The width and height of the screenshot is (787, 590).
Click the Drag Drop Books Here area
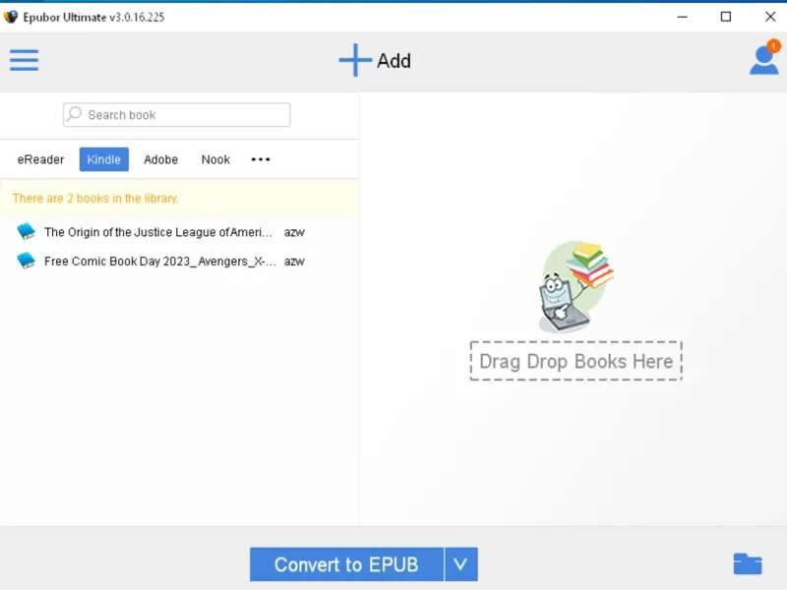click(575, 361)
